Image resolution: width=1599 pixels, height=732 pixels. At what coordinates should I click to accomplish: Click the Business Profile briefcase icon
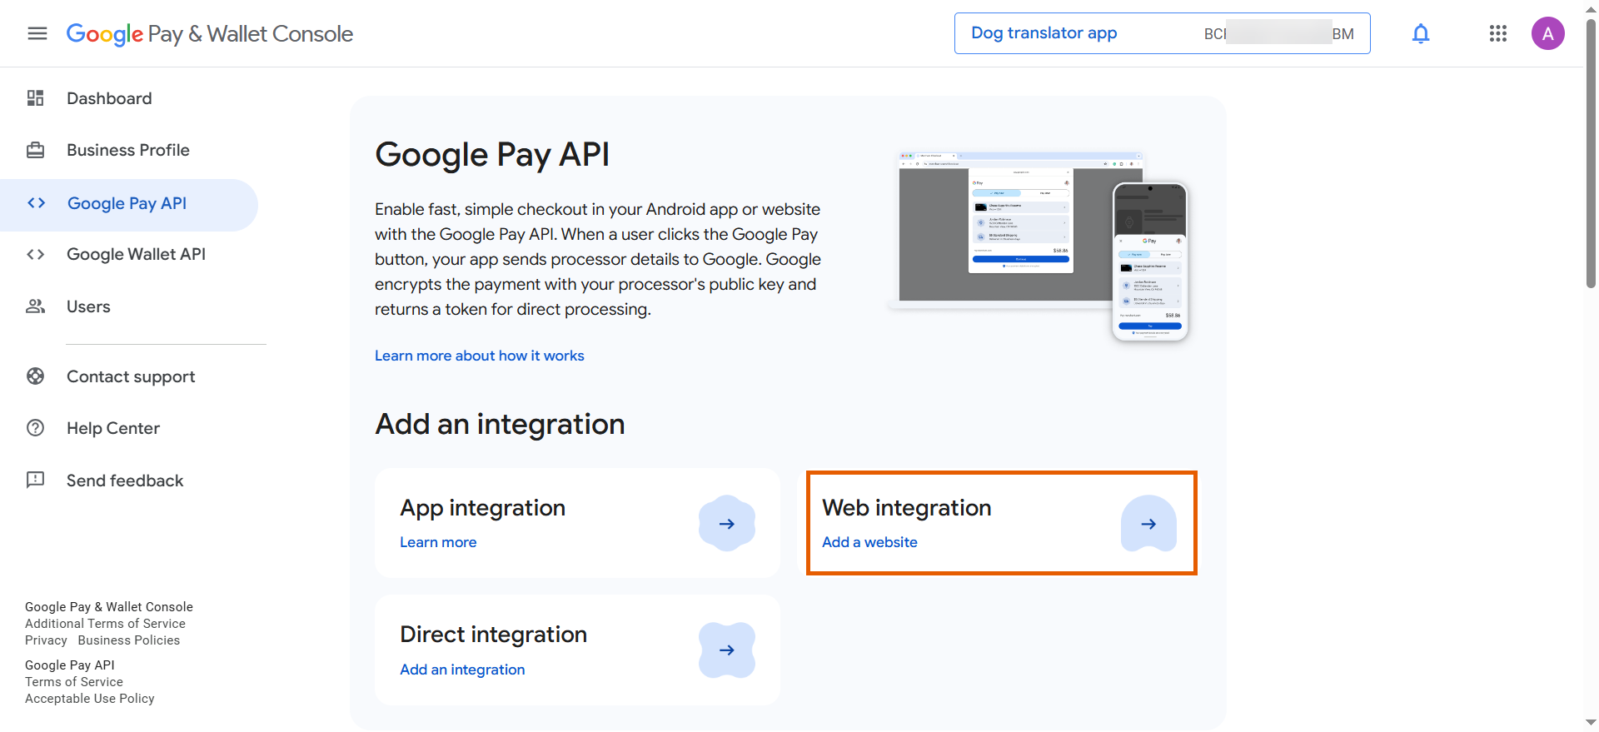(35, 150)
